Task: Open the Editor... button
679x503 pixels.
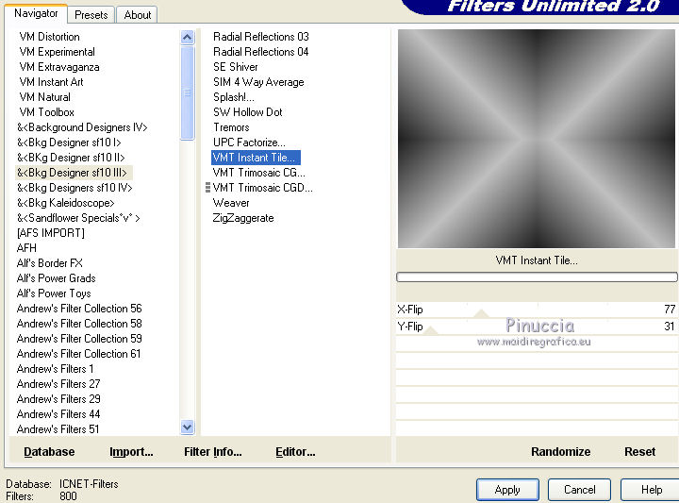Action: (295, 451)
